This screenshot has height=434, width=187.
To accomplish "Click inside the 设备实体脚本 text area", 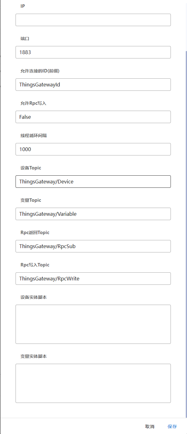I will [x=93, y=324].
